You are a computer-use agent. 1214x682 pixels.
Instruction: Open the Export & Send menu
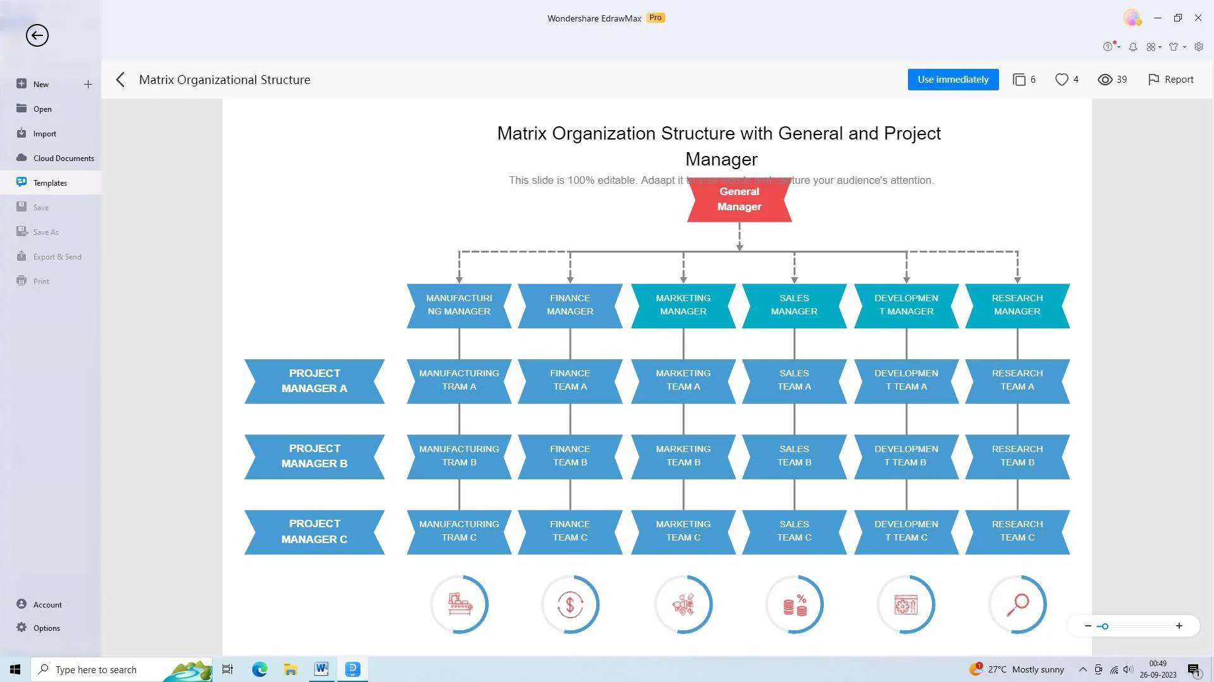click(x=57, y=256)
